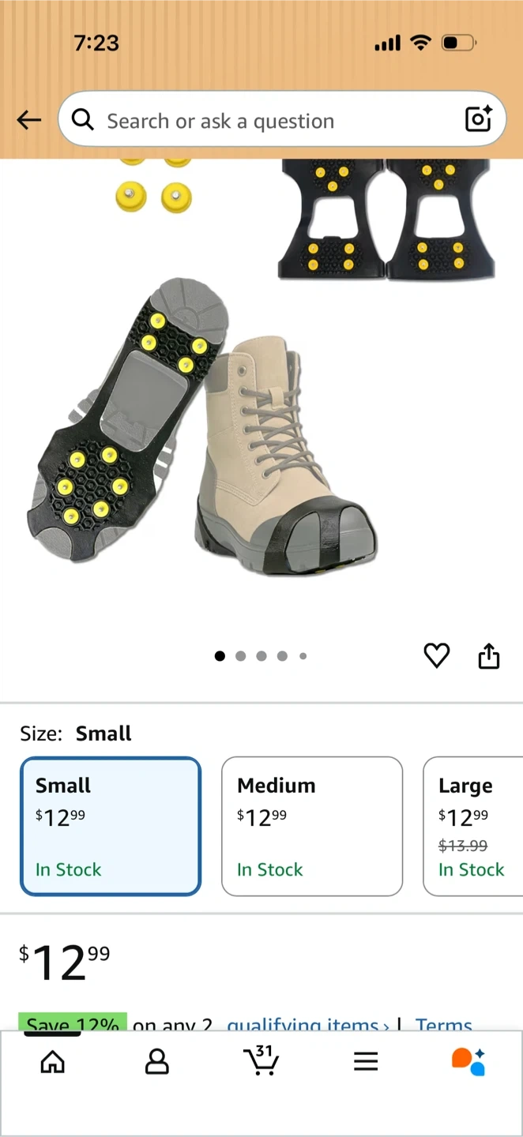The width and height of the screenshot is (523, 1137).
Task: Open the Terms link
Action: pyautogui.click(x=444, y=1025)
